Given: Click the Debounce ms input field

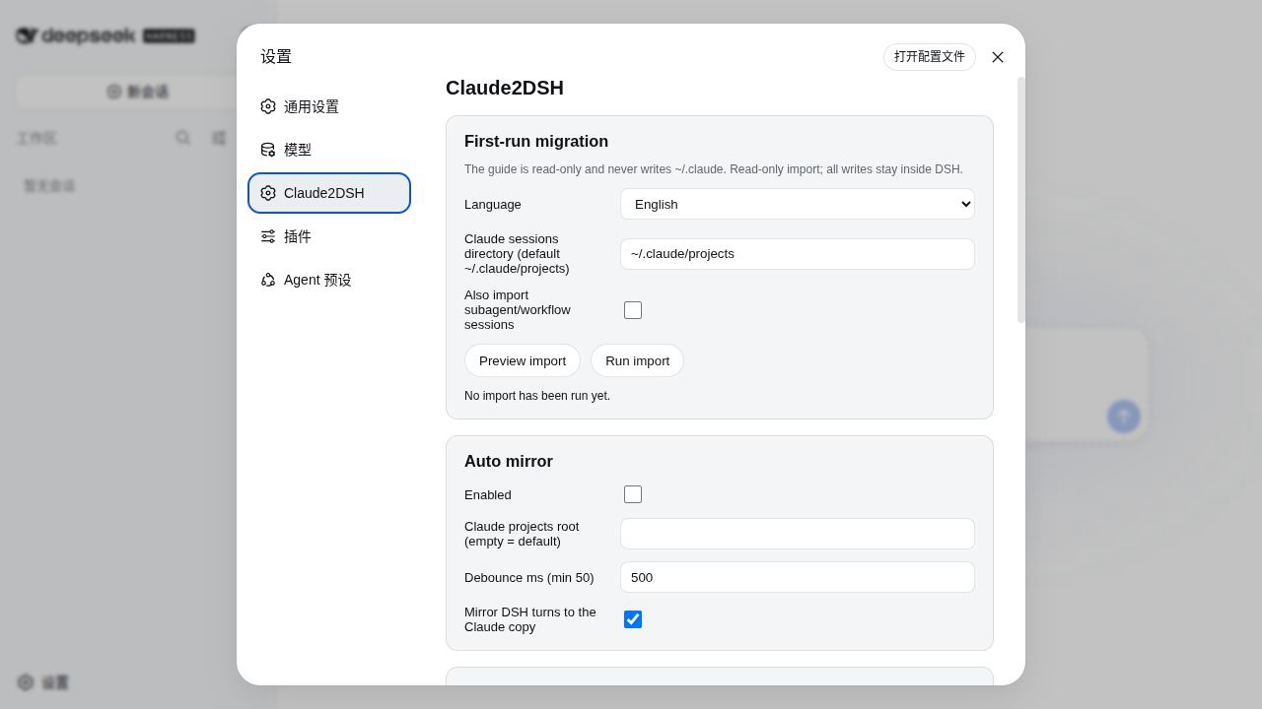Looking at the screenshot, I should 798,577.
